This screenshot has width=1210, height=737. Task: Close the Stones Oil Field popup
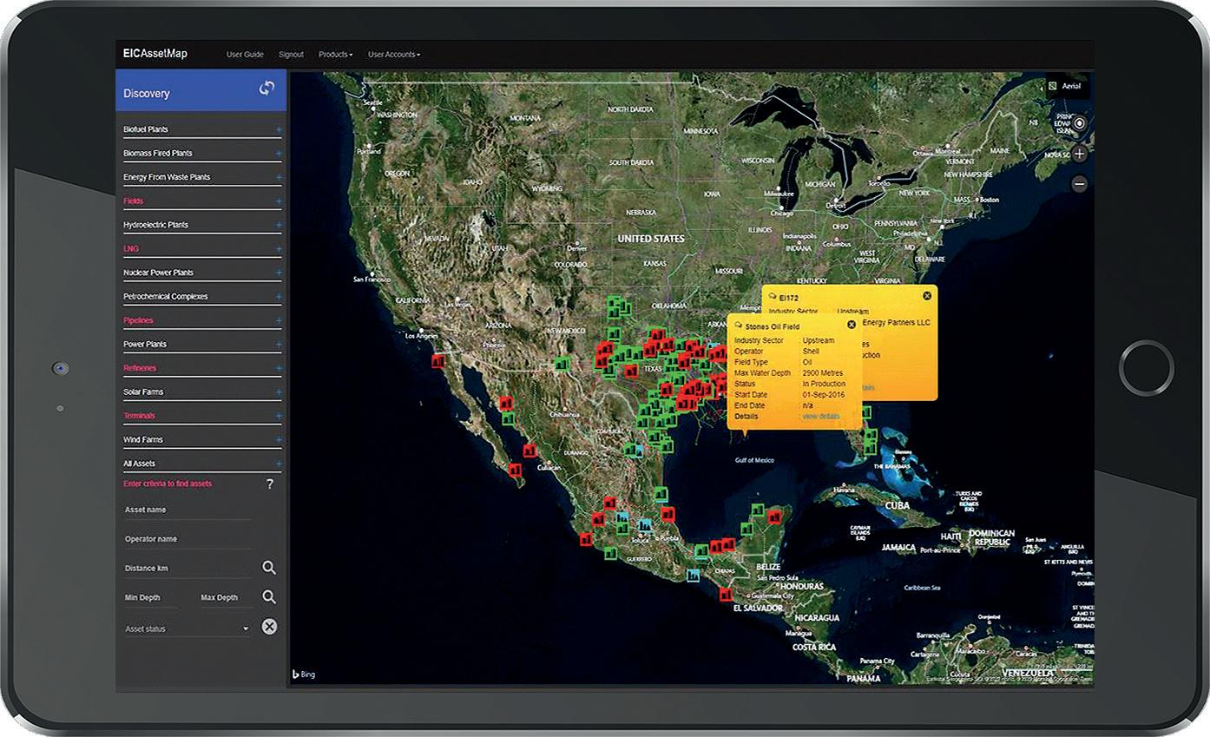pos(852,325)
